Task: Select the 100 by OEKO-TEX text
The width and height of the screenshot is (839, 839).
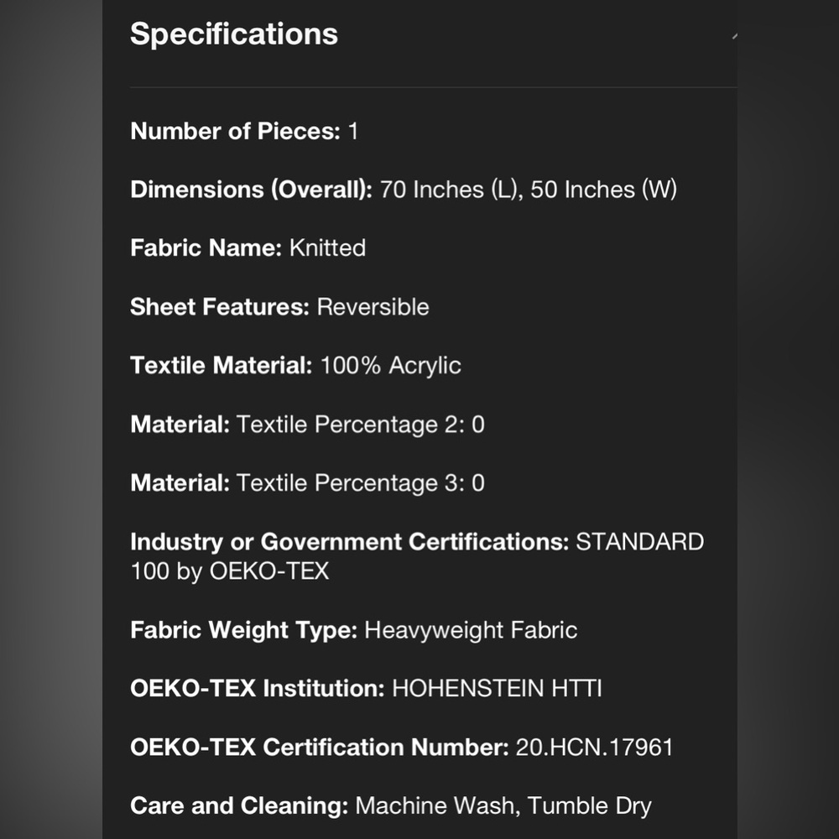Action: 230,571
